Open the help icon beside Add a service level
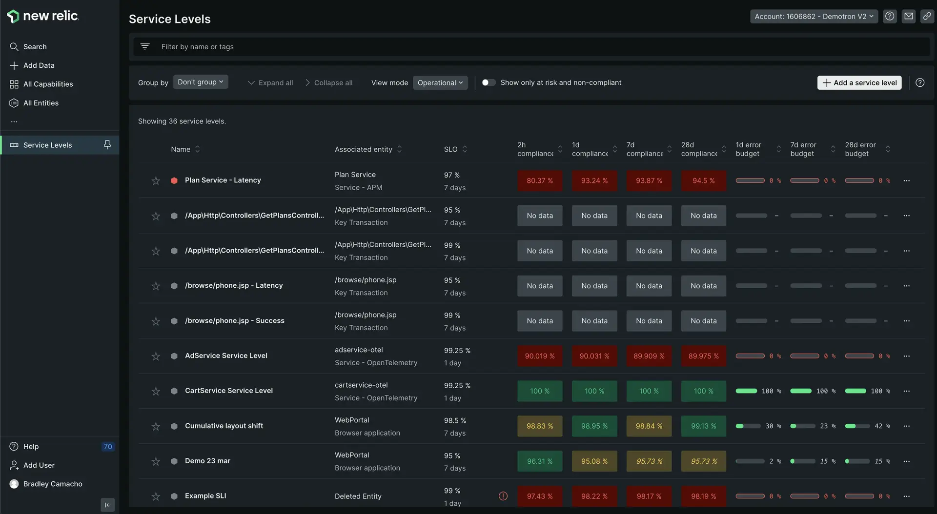 920,82
